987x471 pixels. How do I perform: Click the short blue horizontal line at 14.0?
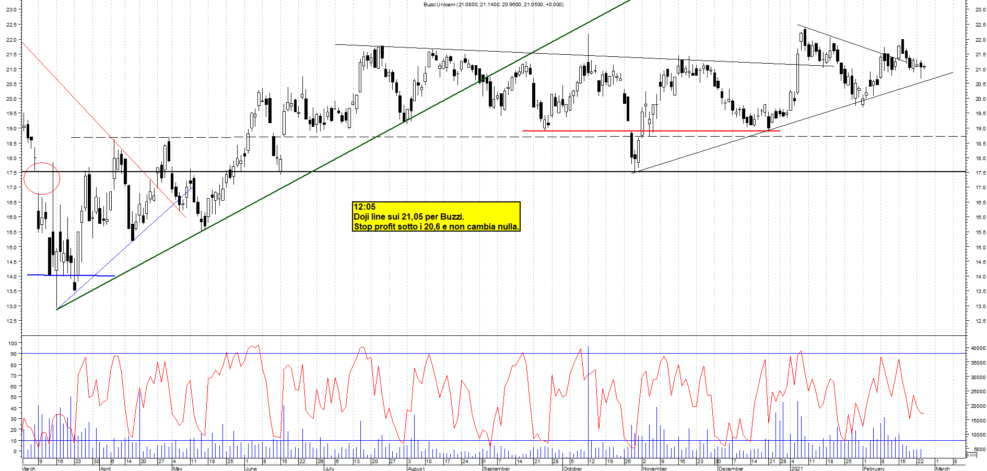[70, 275]
